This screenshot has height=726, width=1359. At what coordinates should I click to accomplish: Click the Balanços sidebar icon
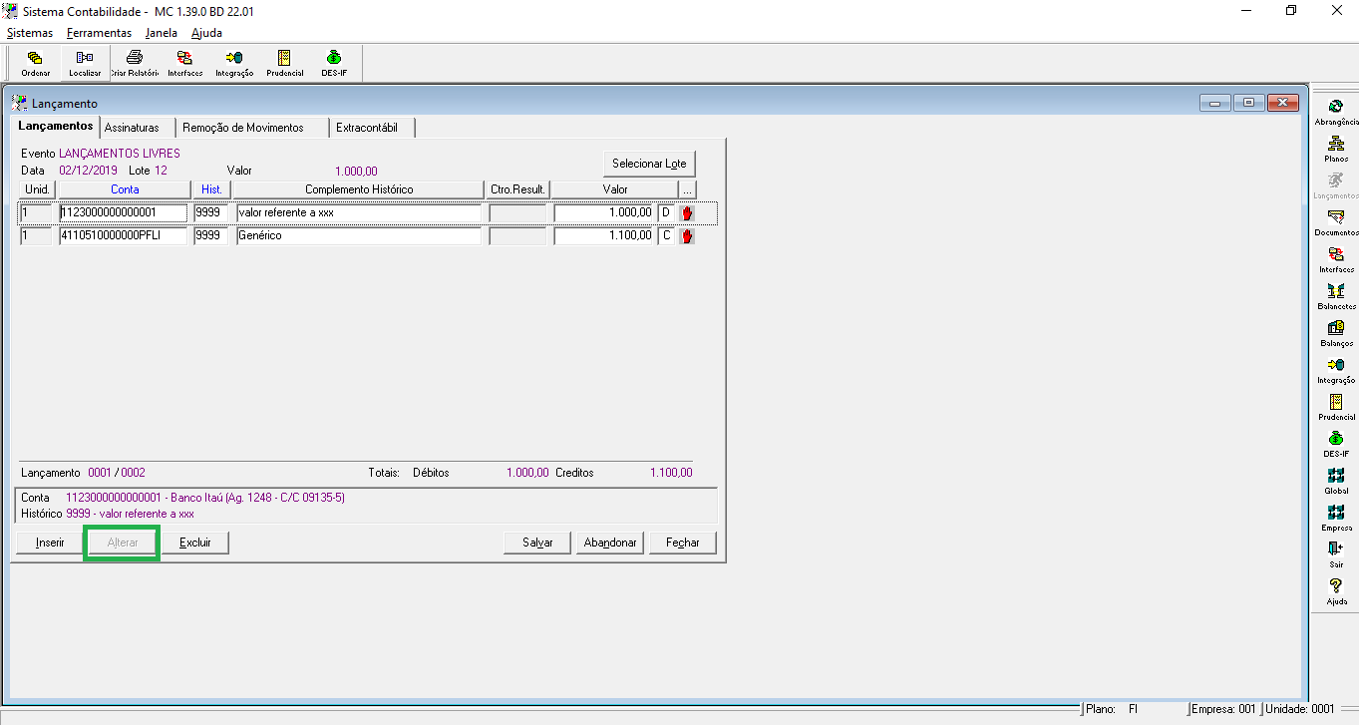coord(1336,333)
